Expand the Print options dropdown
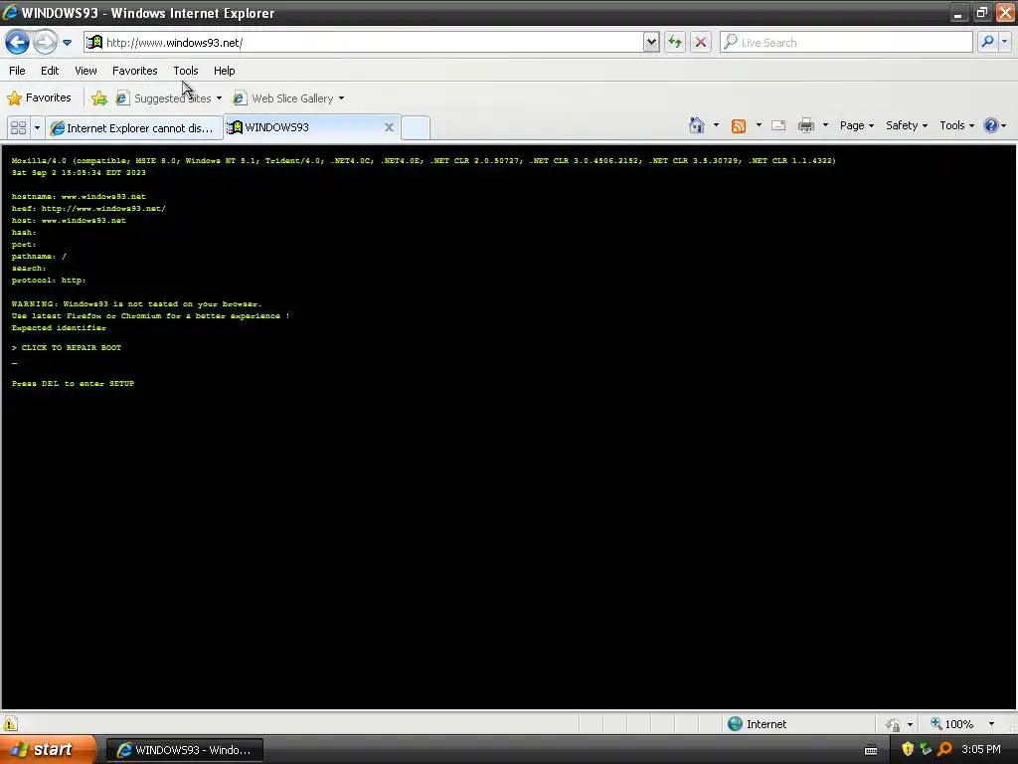This screenshot has width=1018, height=764. click(x=825, y=125)
